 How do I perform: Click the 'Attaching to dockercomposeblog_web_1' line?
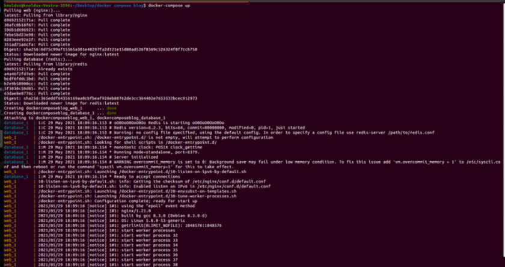[x=85, y=118]
